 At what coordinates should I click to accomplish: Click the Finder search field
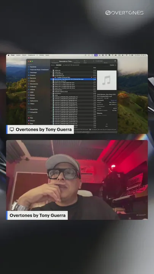point(104,61)
